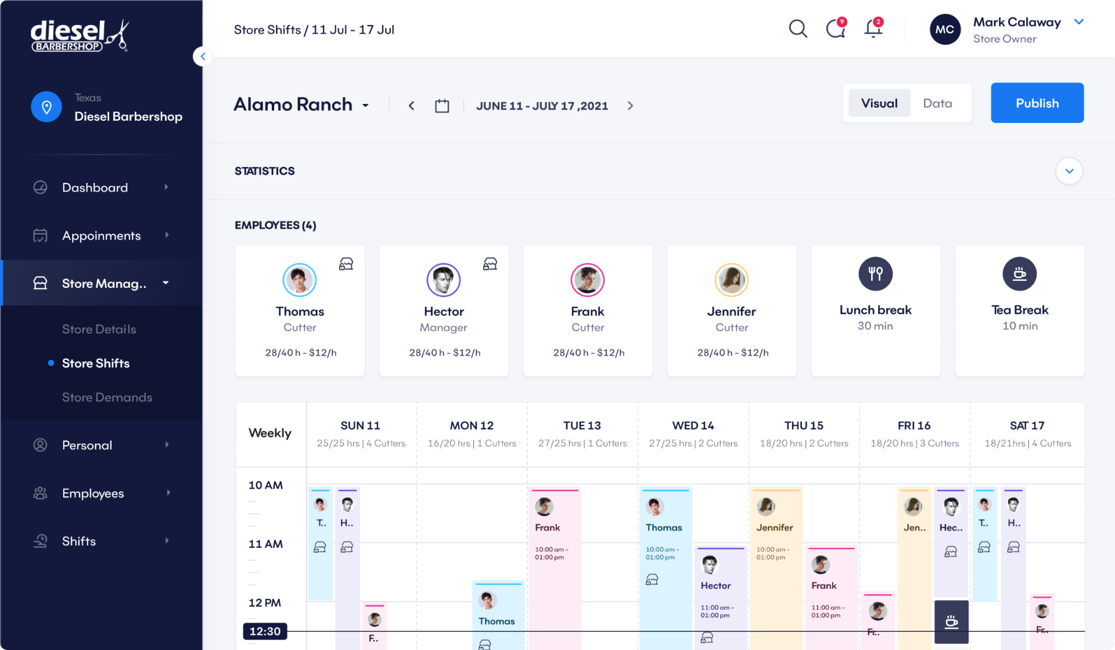
Task: Open Store Details submenu item
Action: point(99,329)
